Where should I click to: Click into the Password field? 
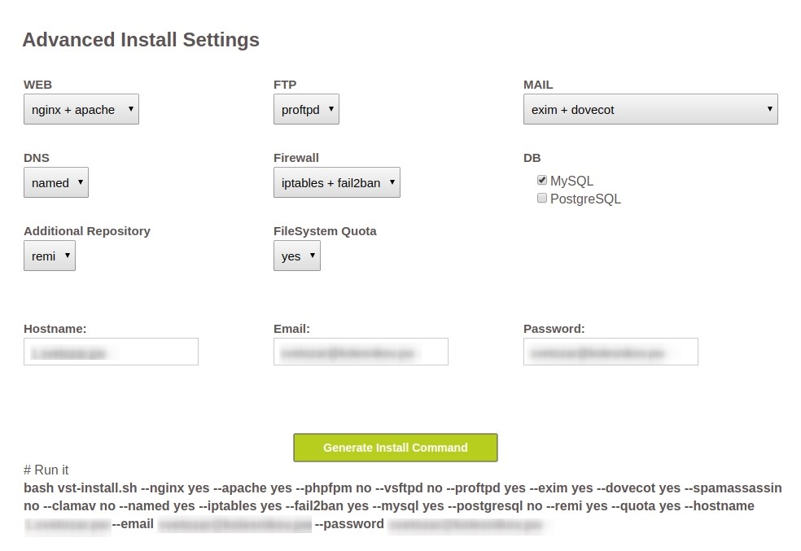[611, 352]
